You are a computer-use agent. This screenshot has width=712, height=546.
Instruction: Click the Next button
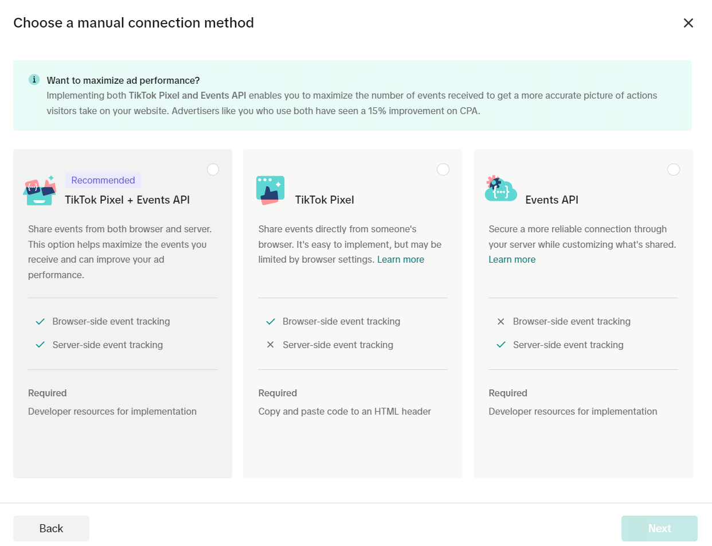pyautogui.click(x=659, y=529)
